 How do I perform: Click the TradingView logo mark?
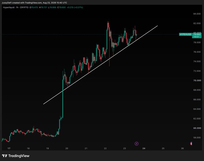click(x=4, y=156)
